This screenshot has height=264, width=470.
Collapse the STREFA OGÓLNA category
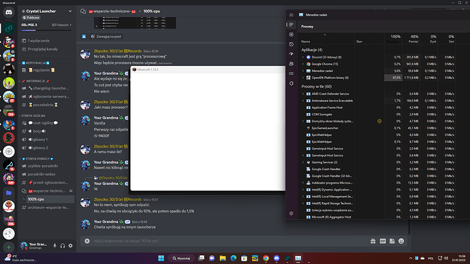click(33, 116)
